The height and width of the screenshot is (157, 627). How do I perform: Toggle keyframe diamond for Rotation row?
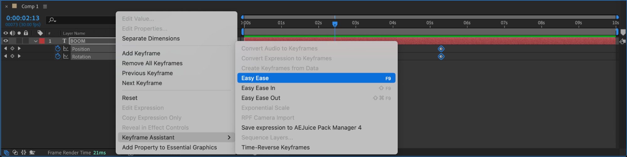click(12, 56)
